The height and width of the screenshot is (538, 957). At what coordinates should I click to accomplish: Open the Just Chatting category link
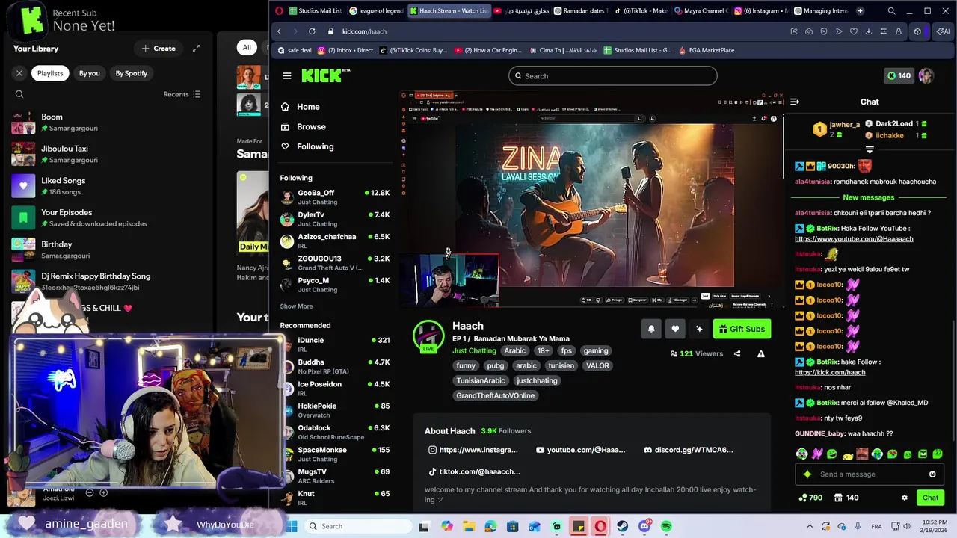pyautogui.click(x=474, y=351)
